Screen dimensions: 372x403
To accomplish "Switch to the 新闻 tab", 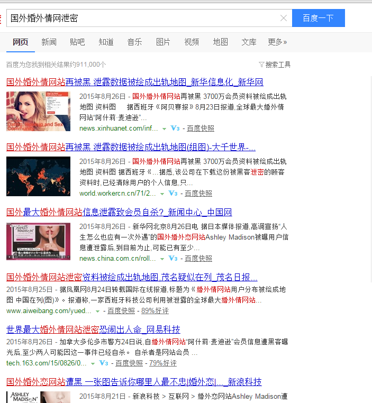I will (x=49, y=42).
